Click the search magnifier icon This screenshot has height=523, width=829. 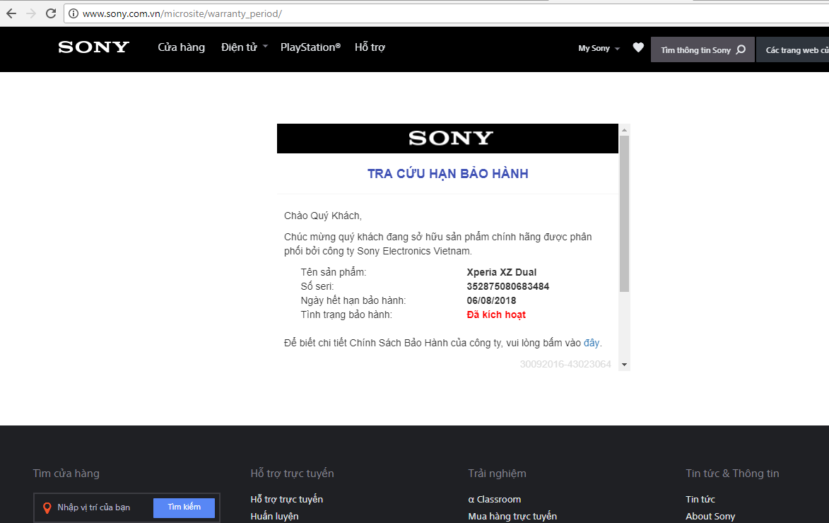click(x=741, y=49)
